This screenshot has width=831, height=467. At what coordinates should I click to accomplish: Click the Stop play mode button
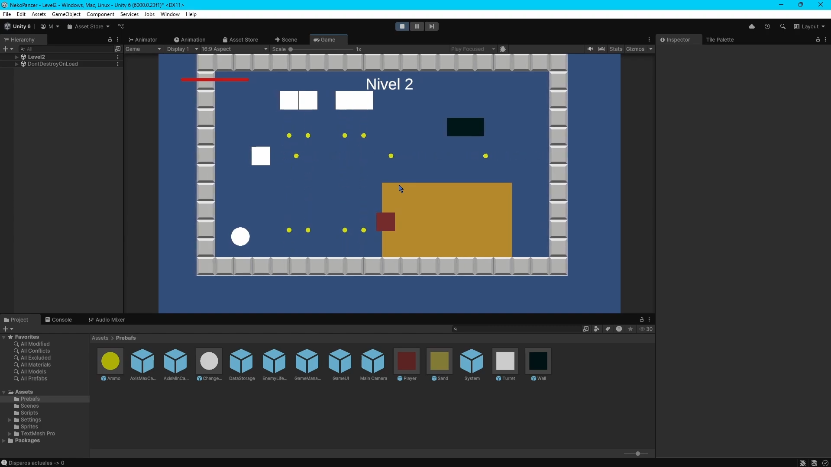click(x=402, y=26)
